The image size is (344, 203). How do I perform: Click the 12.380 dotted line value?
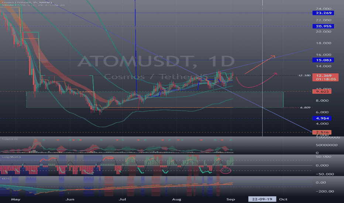[x=304, y=76]
